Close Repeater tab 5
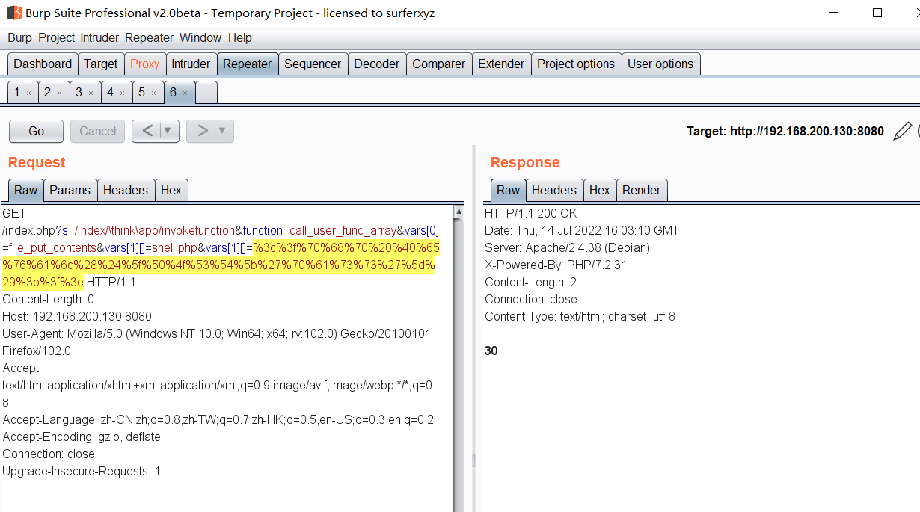Screen dimensions: 920x512 [x=154, y=93]
